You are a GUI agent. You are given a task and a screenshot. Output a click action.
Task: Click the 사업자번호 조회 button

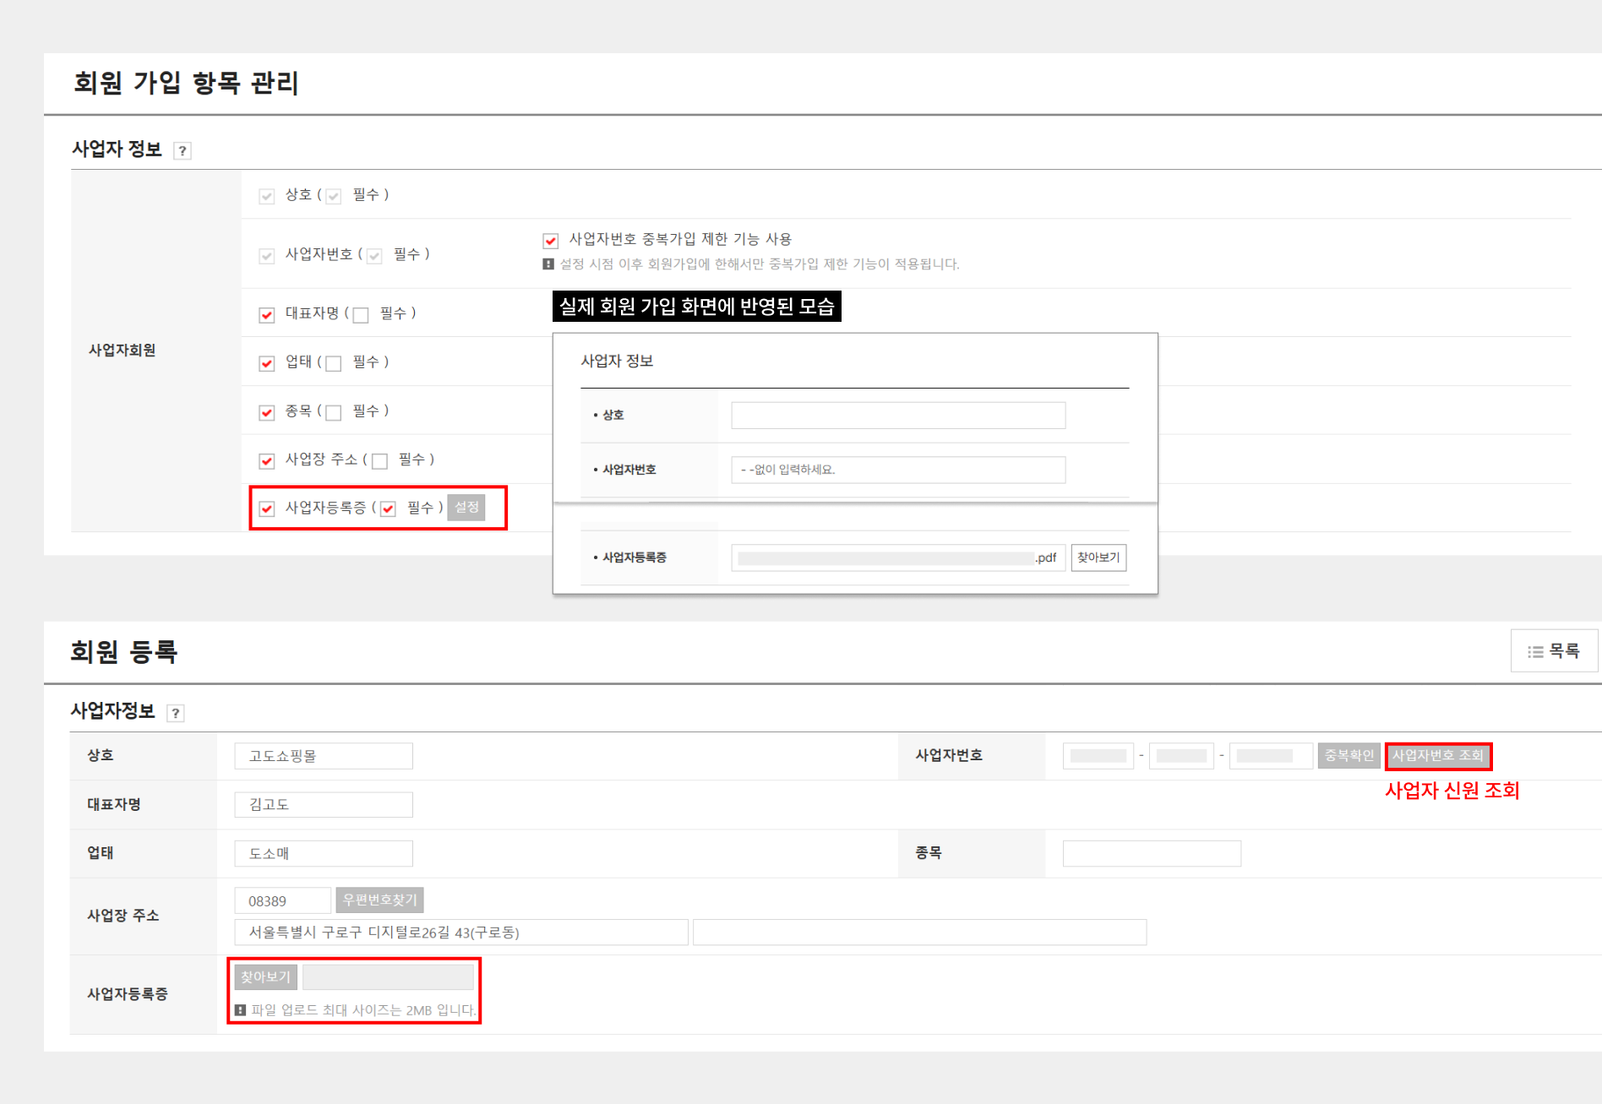click(x=1438, y=756)
